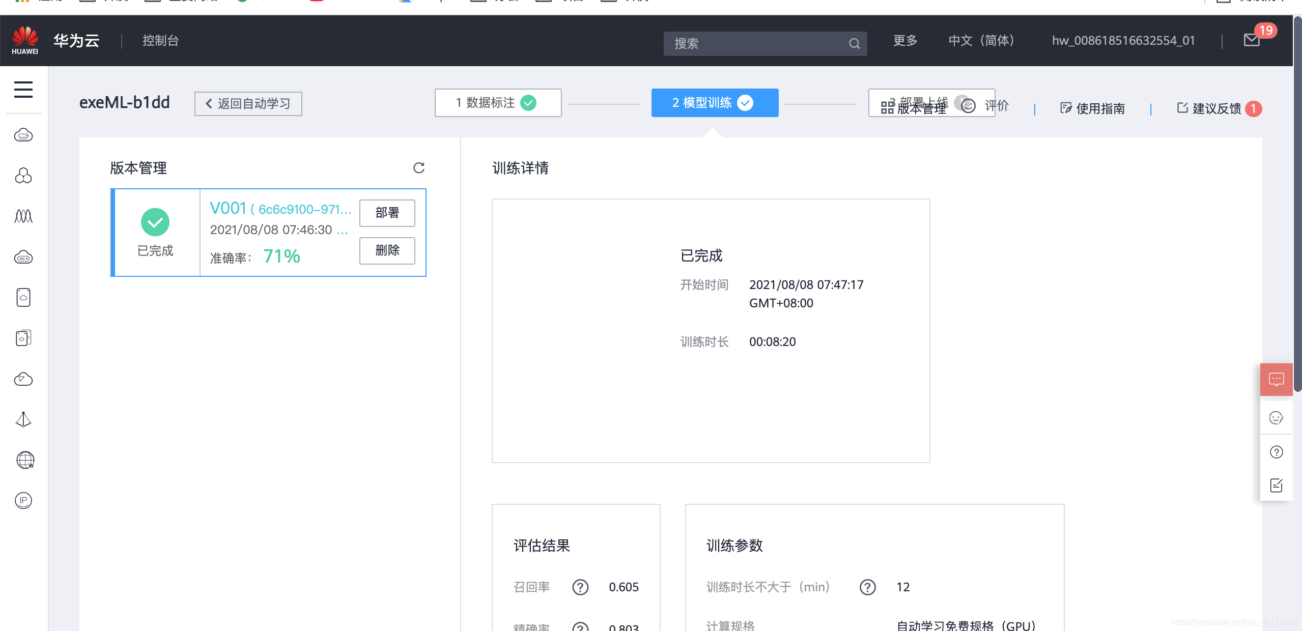Click the 训练参数 section heading
The width and height of the screenshot is (1302, 631).
[x=734, y=546]
